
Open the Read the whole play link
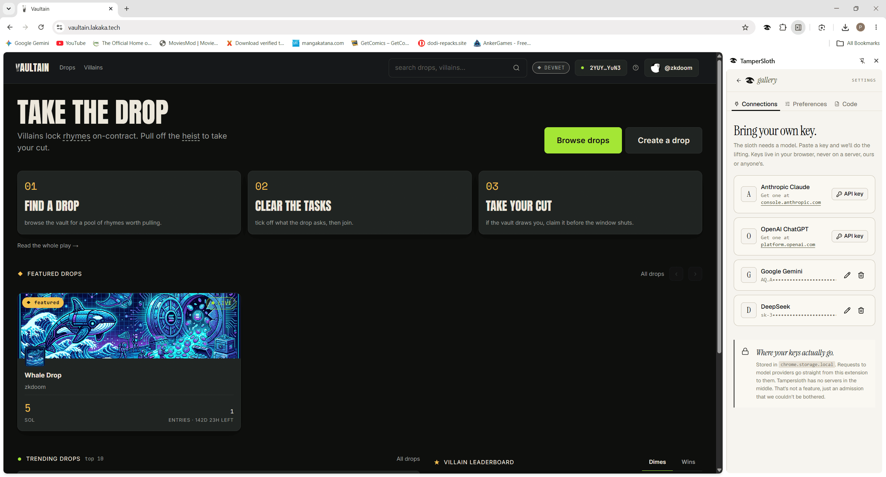(x=48, y=245)
